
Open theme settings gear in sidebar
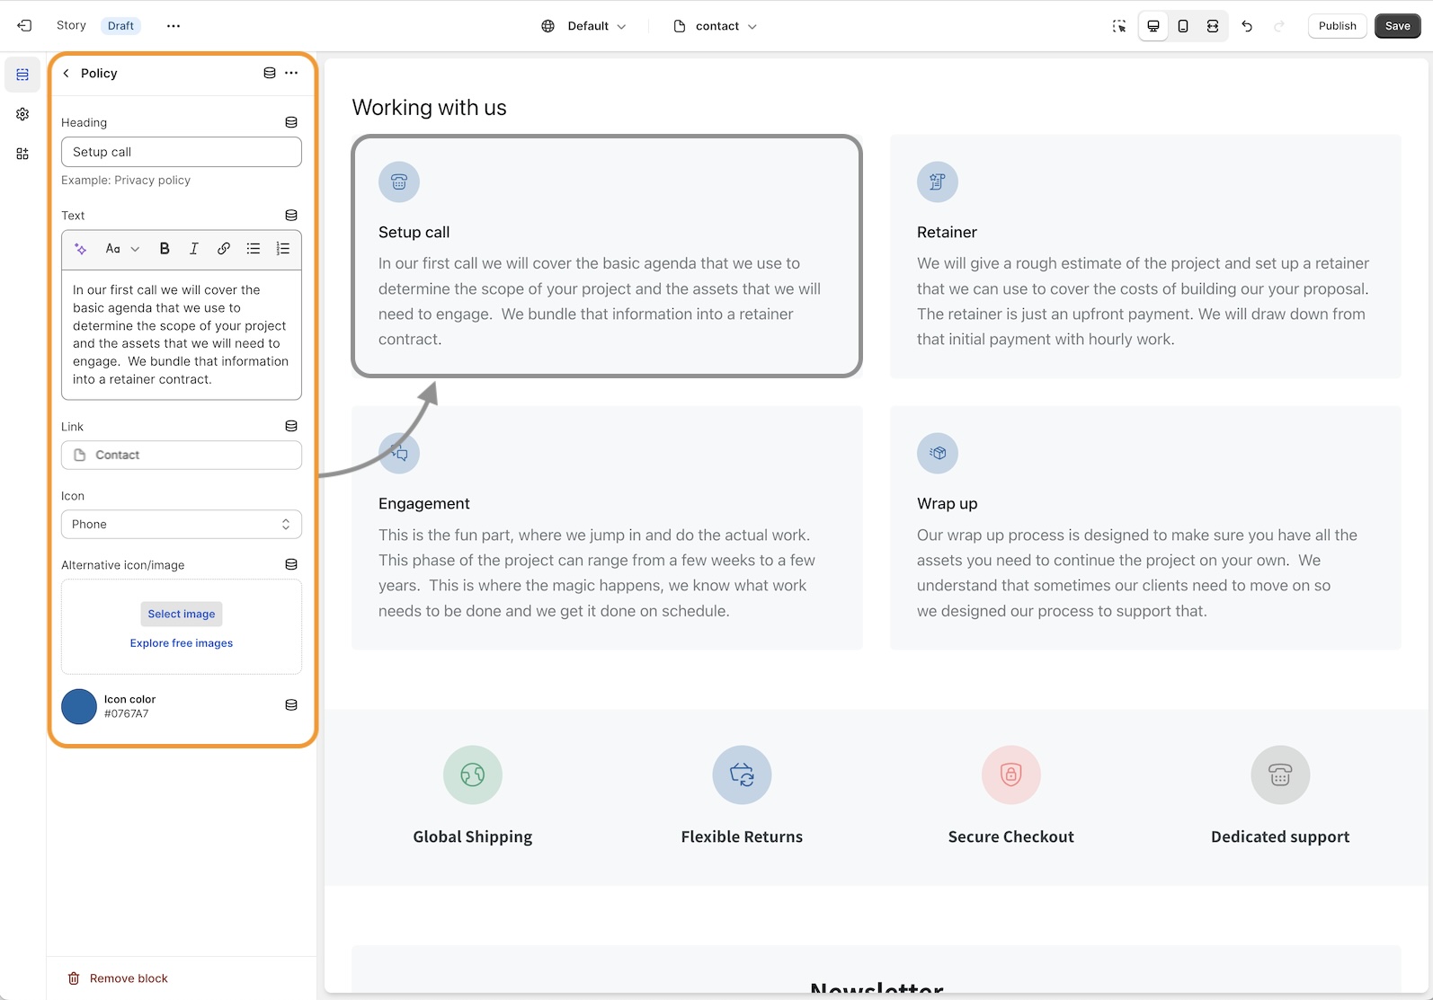coord(22,114)
